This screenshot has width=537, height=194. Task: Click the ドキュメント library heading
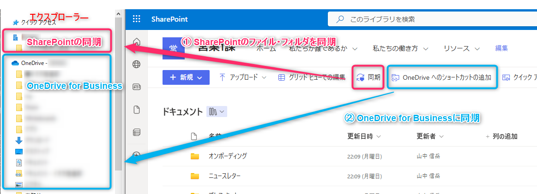point(182,112)
